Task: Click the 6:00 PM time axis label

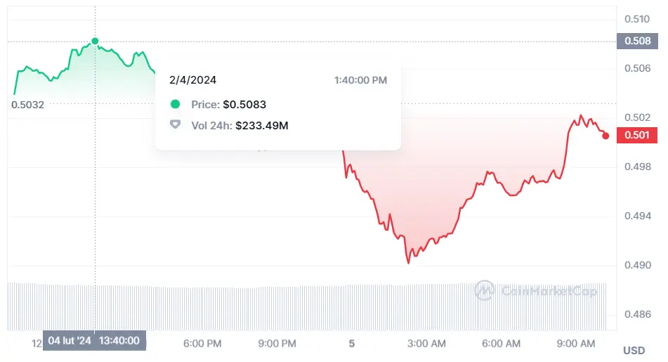Action: tap(202, 343)
